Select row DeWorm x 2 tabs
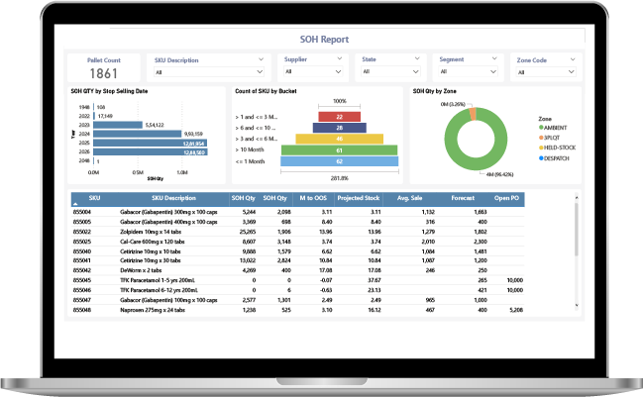 (297, 270)
